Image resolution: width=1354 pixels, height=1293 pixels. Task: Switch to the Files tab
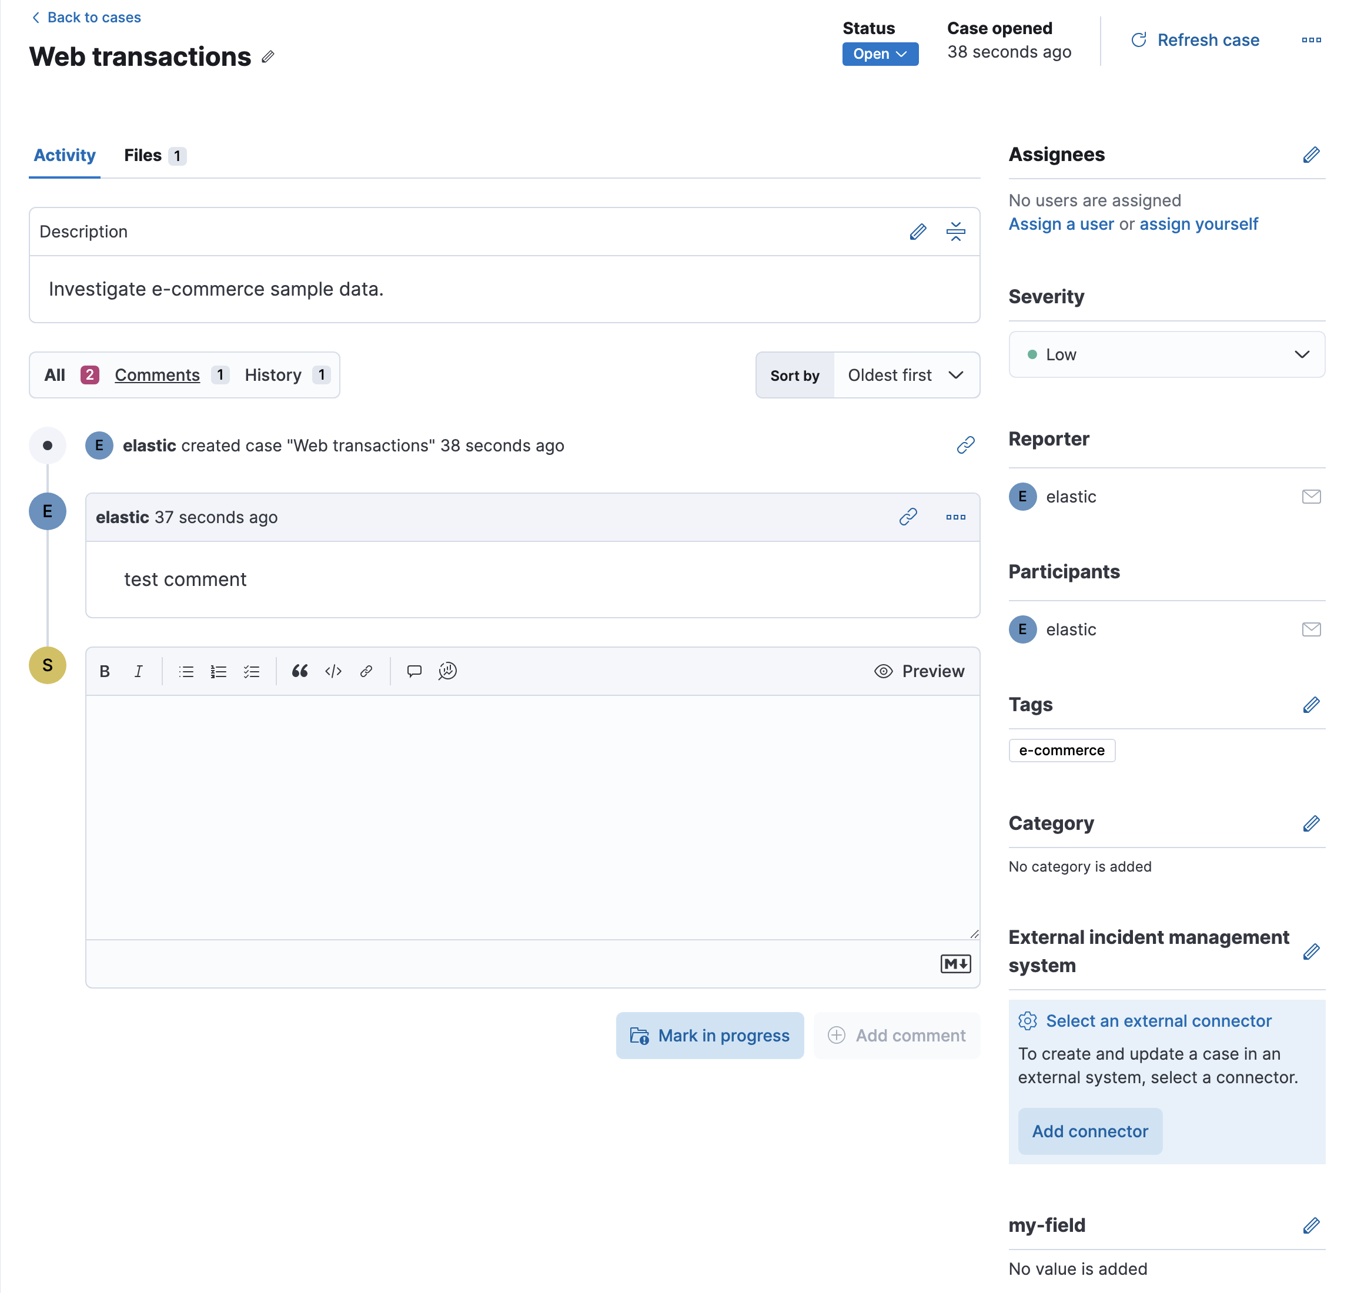click(x=155, y=155)
